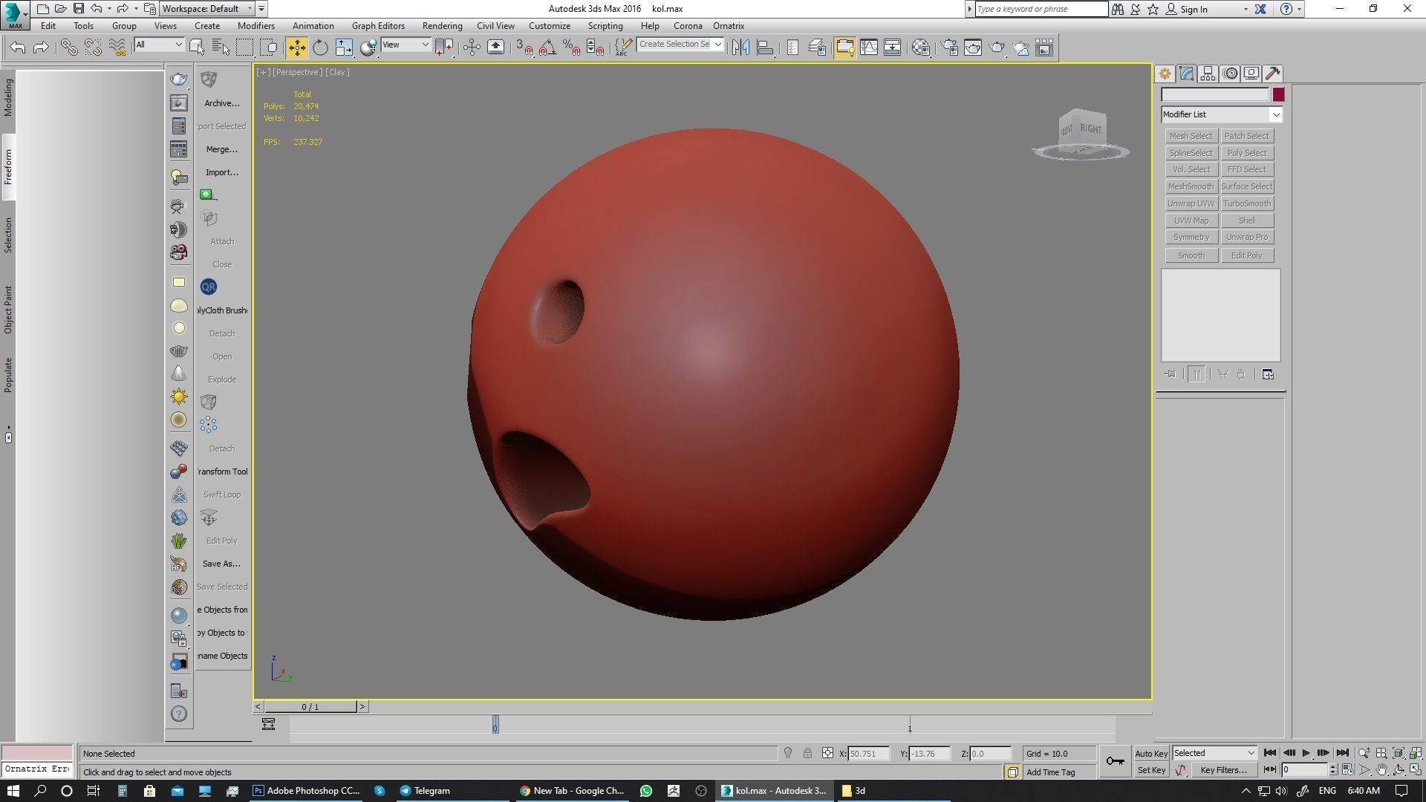Open the Material Editor icon
Viewport: 1426px width, 802px height.
(921, 48)
